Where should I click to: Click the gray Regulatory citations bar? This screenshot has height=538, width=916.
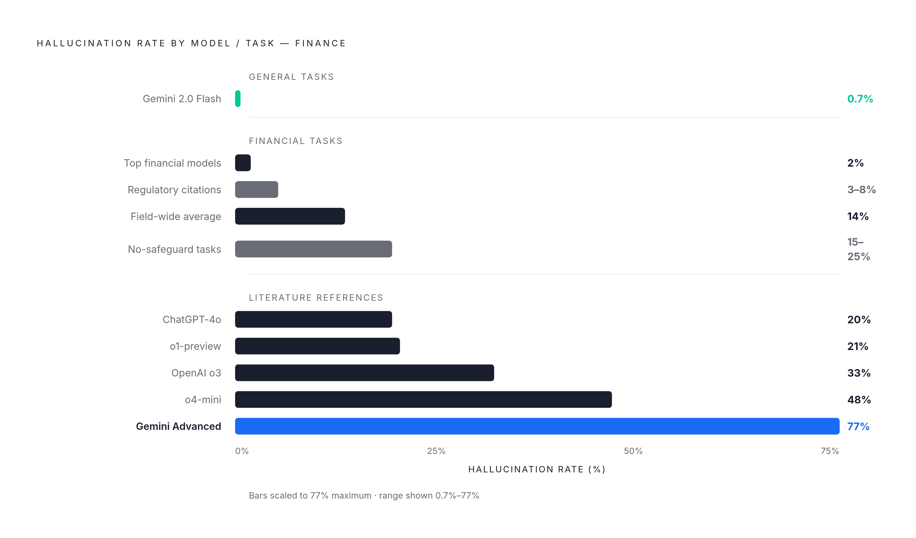[257, 190]
